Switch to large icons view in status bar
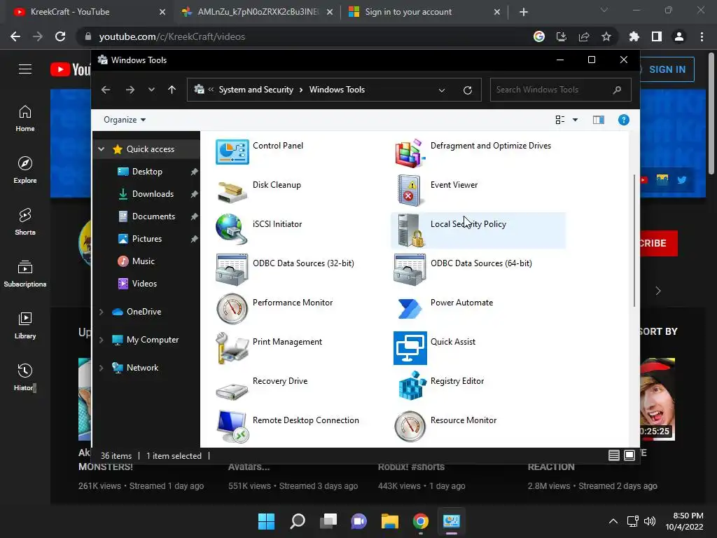Viewport: 717px width, 538px height. pyautogui.click(x=629, y=455)
